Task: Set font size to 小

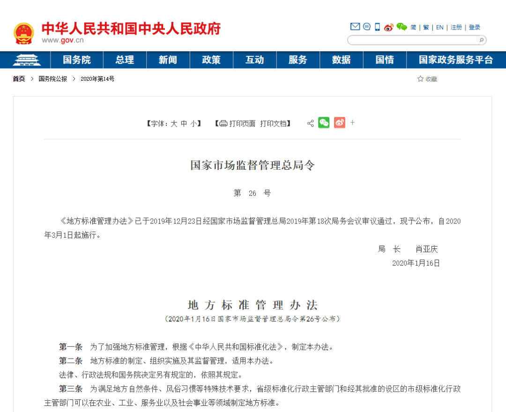Action: (x=193, y=124)
